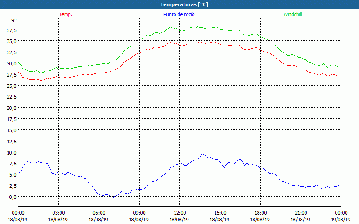Screen dimensions: 359x224
Task: Click the red temperature peak near 11:20
Action: point(171,42)
